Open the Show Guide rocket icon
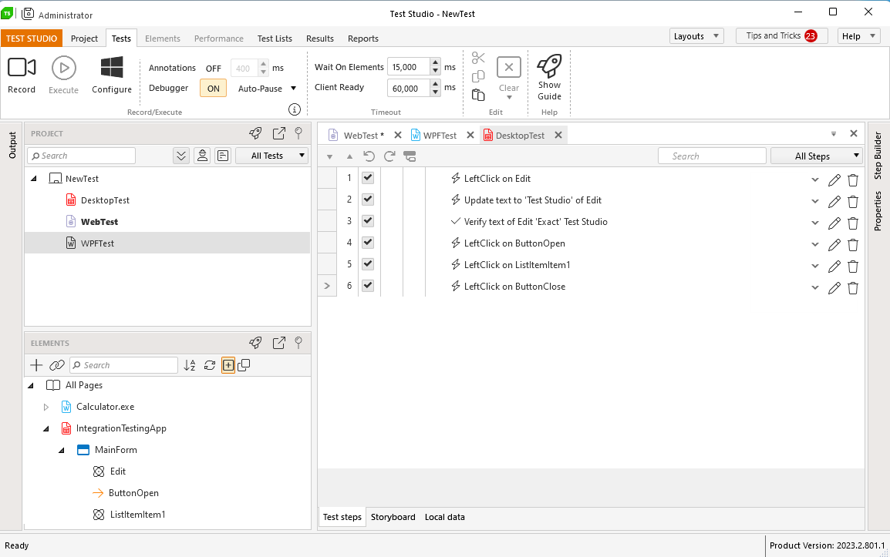This screenshot has height=557, width=890. tap(549, 65)
